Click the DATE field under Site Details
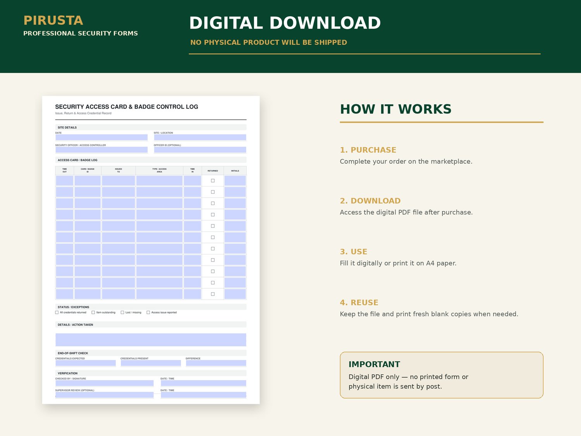This screenshot has width=581, height=436. (101, 137)
